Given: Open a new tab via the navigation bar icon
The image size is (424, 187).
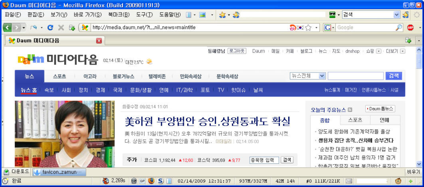Looking at the screenshot, I should tap(72, 27).
